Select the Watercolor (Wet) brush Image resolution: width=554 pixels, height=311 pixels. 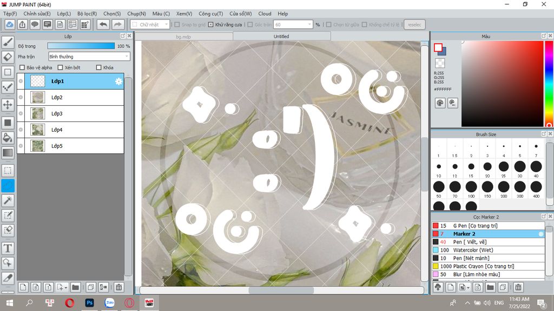488,250
